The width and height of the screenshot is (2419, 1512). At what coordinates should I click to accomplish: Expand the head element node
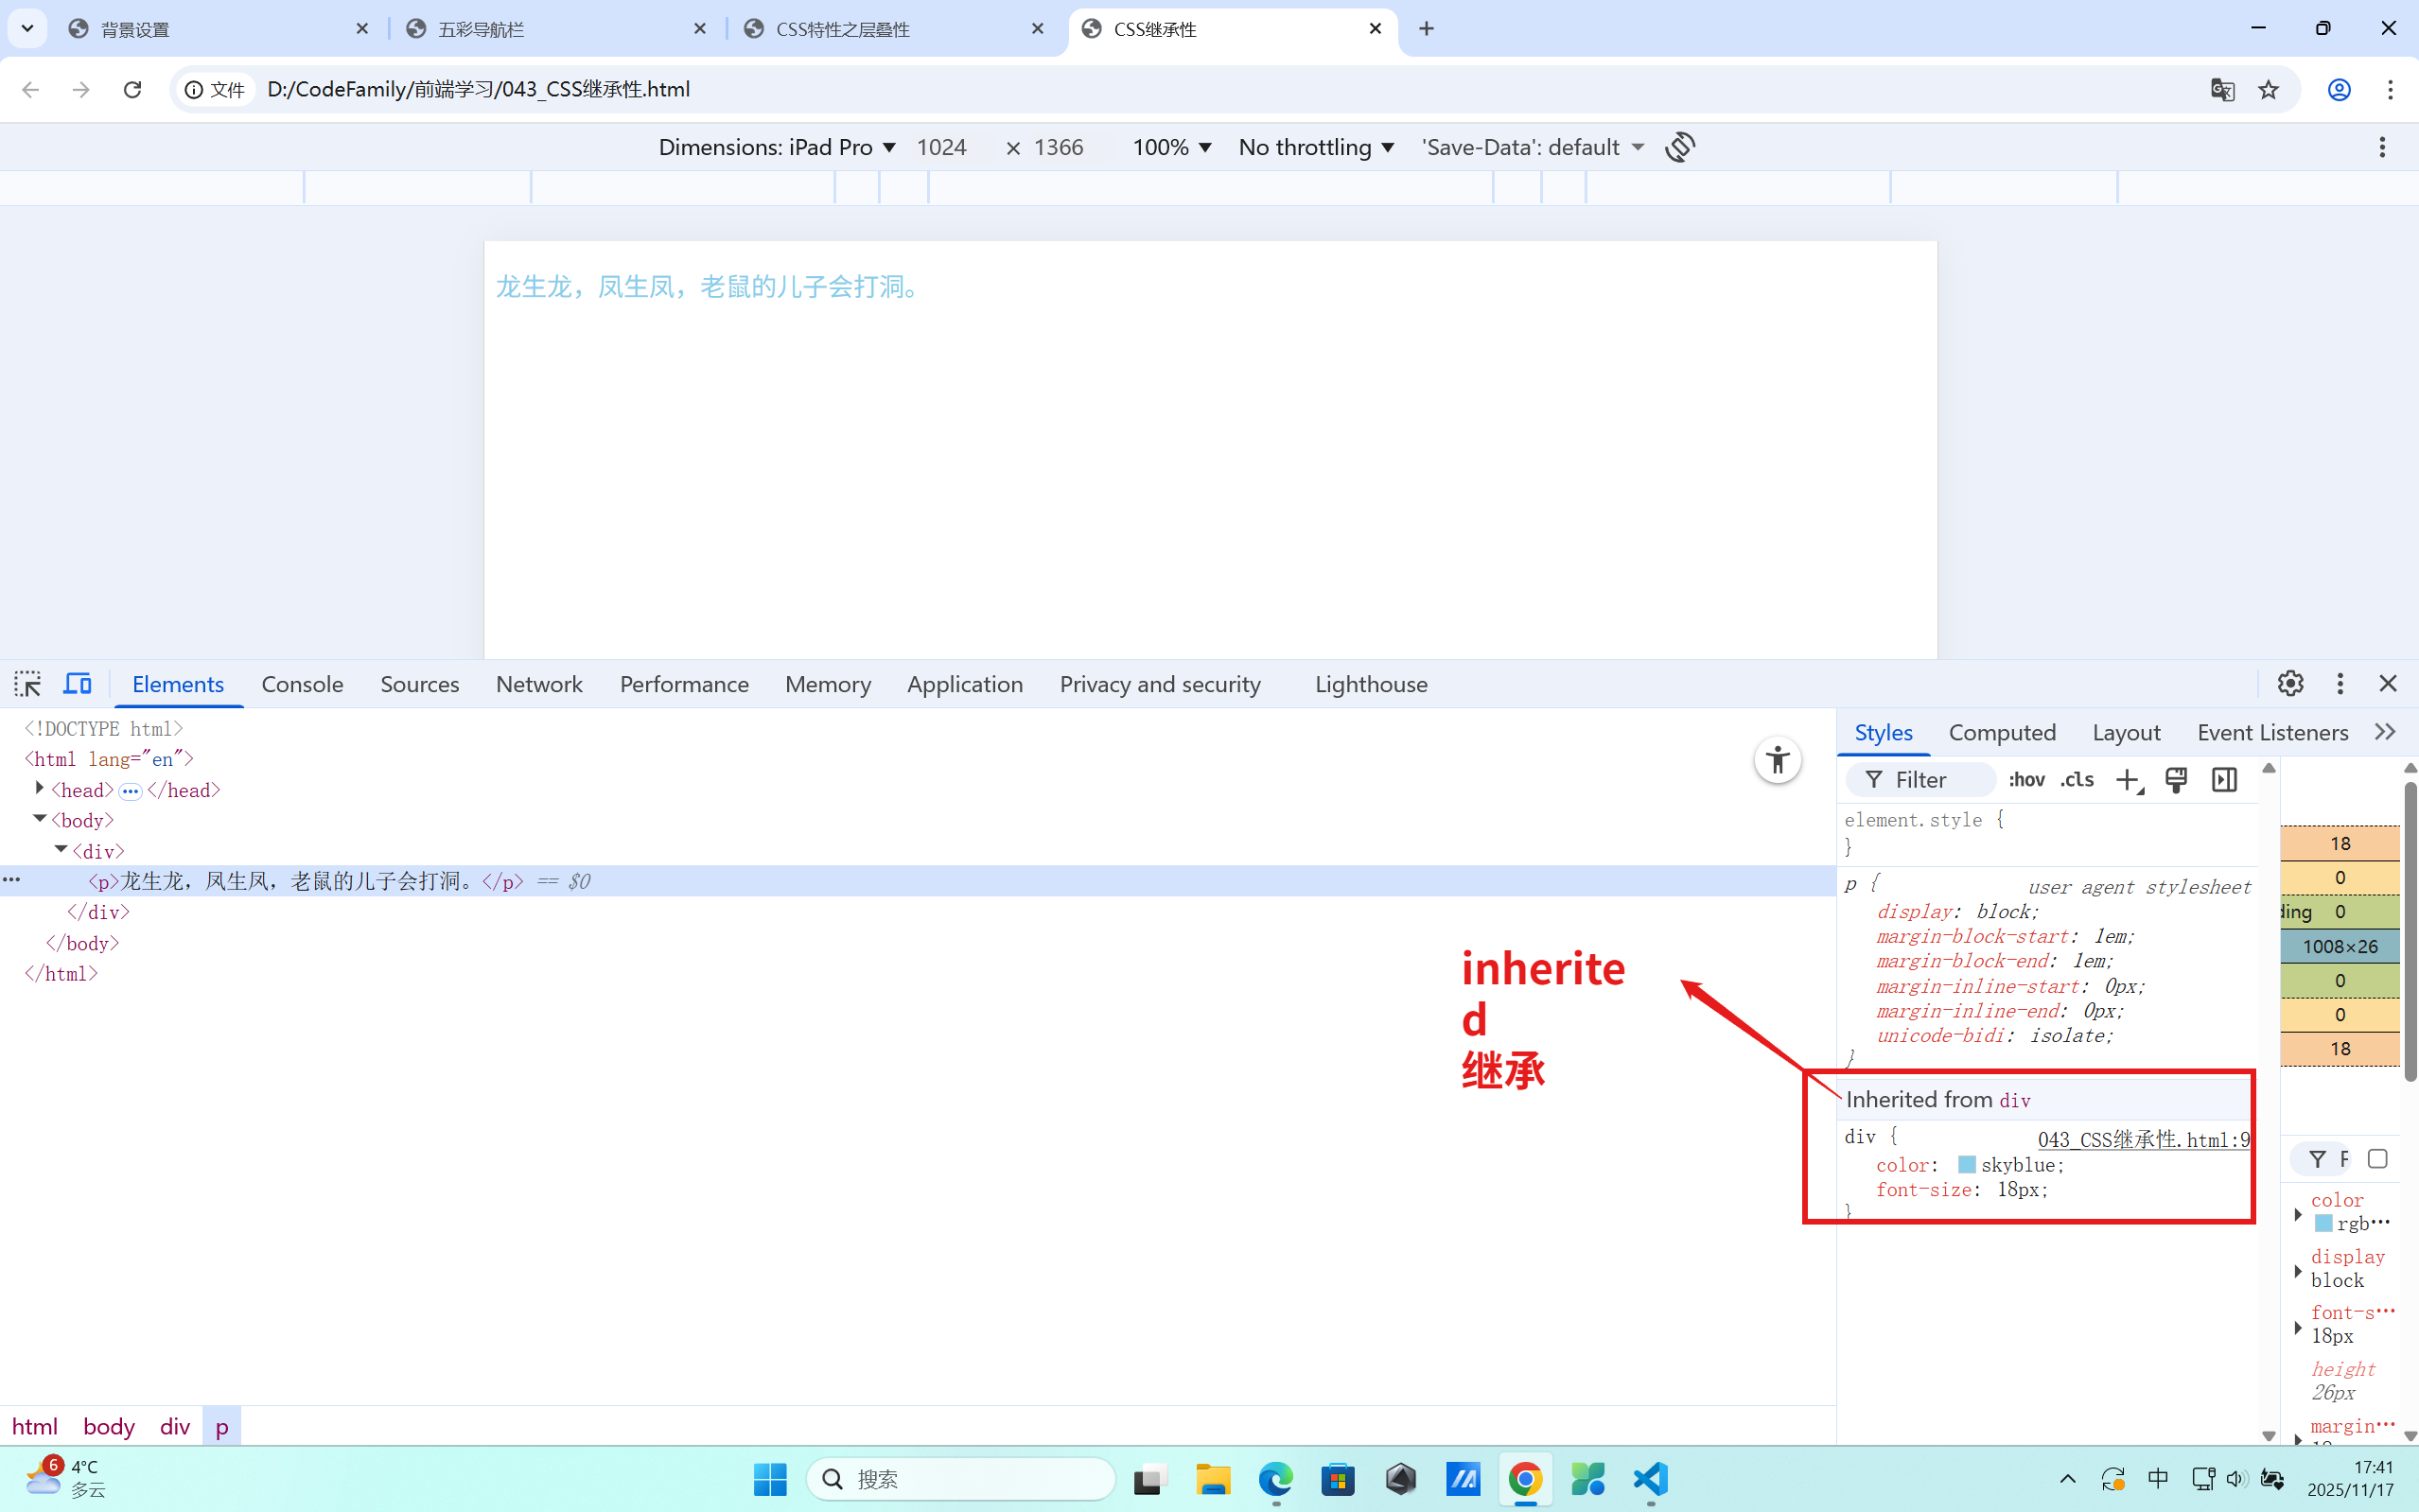(x=39, y=789)
